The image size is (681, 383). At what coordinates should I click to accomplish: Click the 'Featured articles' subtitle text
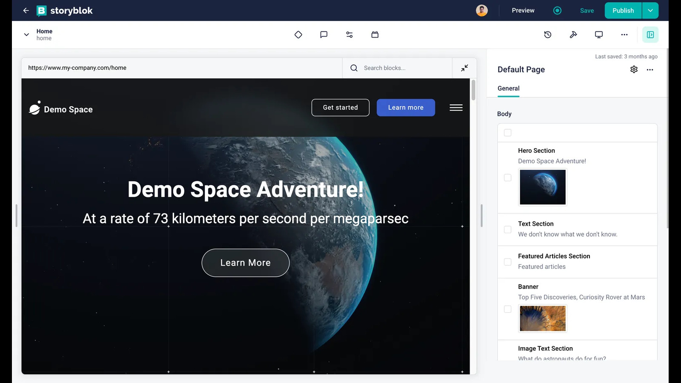(542, 267)
